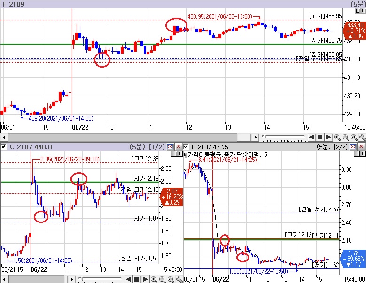The height and width of the screenshot is (283, 366).
Task: Click the C 2107 440.0 panel title
Action: [31, 147]
